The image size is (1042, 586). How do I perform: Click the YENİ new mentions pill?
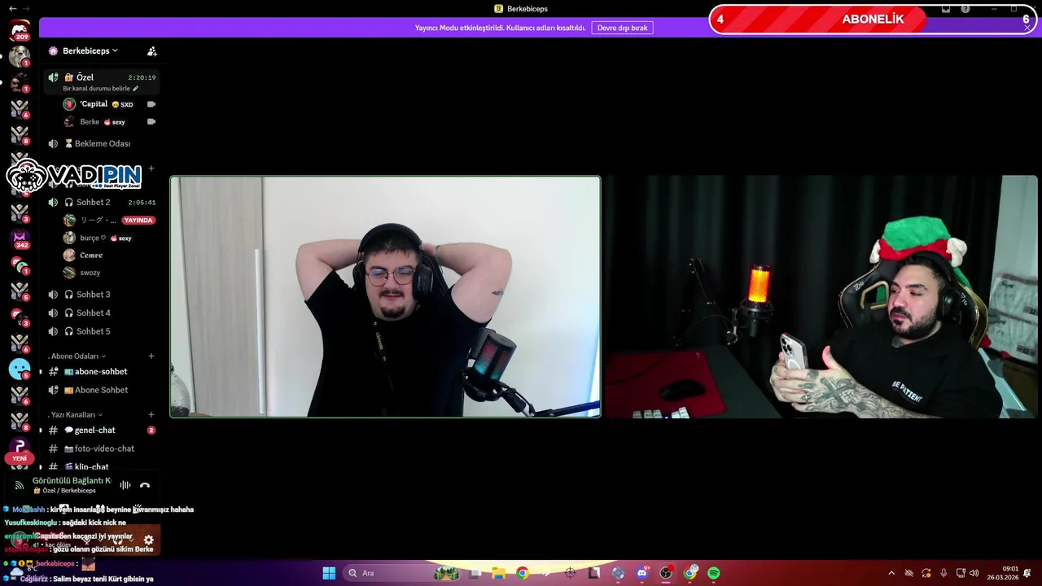[20, 458]
